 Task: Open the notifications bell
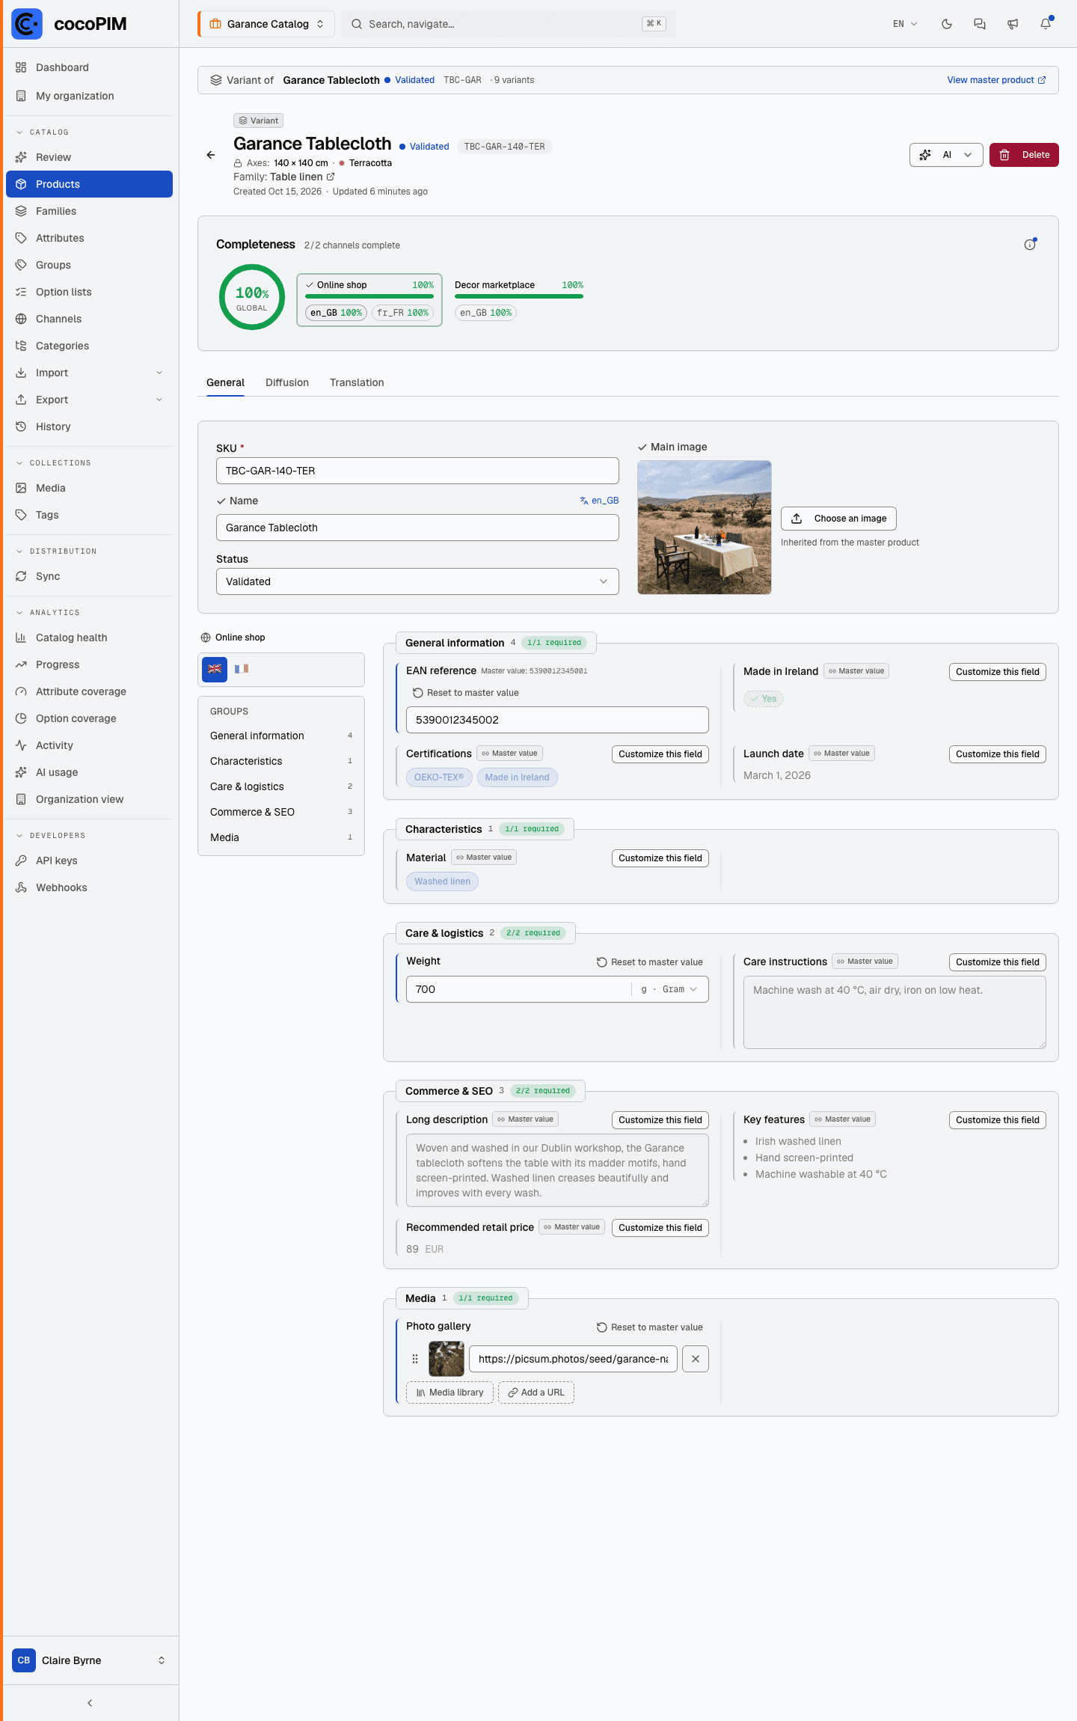pos(1046,24)
